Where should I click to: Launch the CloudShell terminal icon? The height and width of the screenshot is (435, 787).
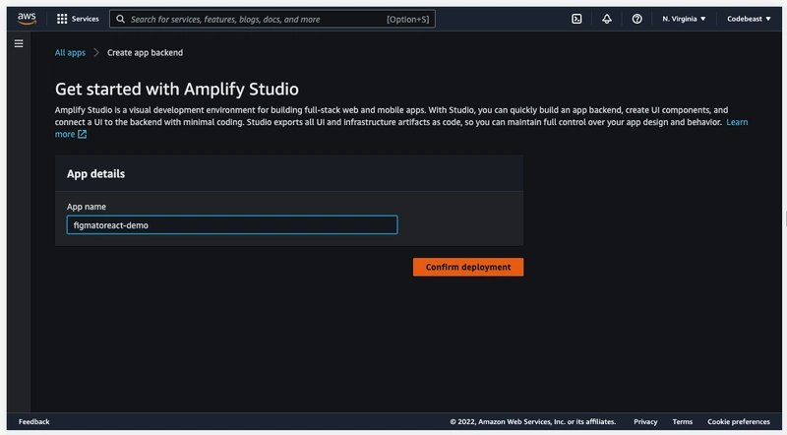tap(576, 19)
